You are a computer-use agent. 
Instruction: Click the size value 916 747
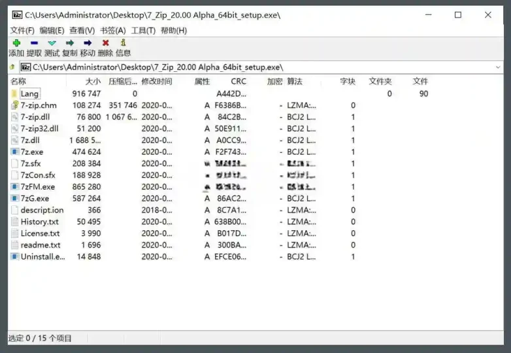click(86, 94)
